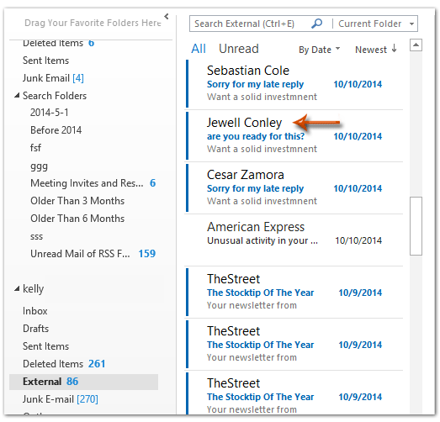This screenshot has width=440, height=422.
Task: Open the Junk E-mail [270] folder
Action: point(61,399)
